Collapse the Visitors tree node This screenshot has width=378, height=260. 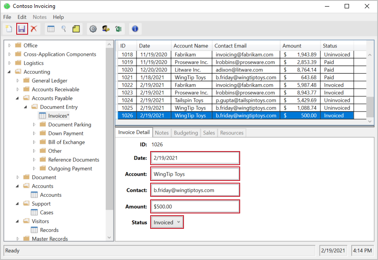pyautogui.click(x=18, y=221)
